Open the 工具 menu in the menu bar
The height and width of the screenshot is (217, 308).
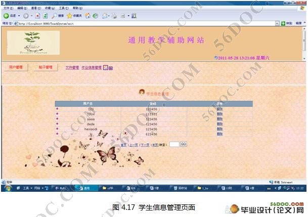click(63, 9)
